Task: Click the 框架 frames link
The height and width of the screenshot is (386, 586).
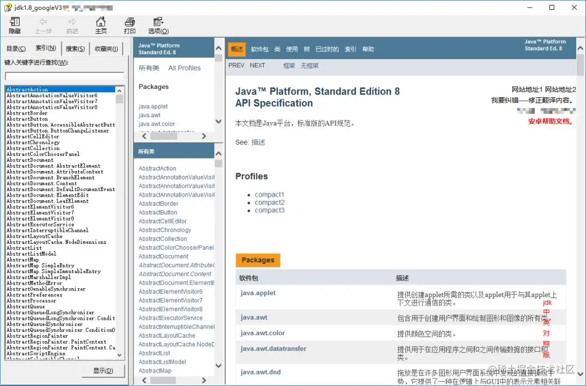Action: coord(289,66)
